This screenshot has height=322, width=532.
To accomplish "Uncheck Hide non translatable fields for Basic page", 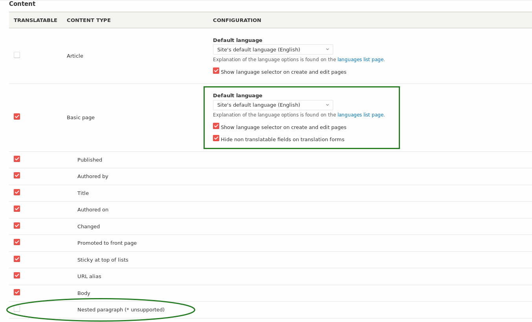I will 216,138.
